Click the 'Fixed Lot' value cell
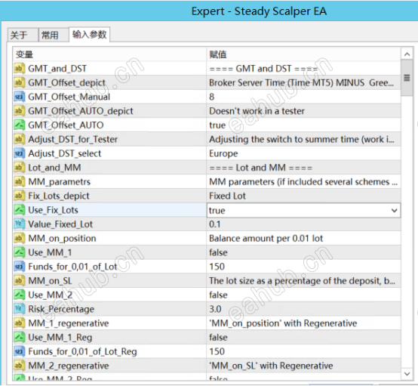Screen dimensions: 418x386 pyautogui.click(x=227, y=196)
